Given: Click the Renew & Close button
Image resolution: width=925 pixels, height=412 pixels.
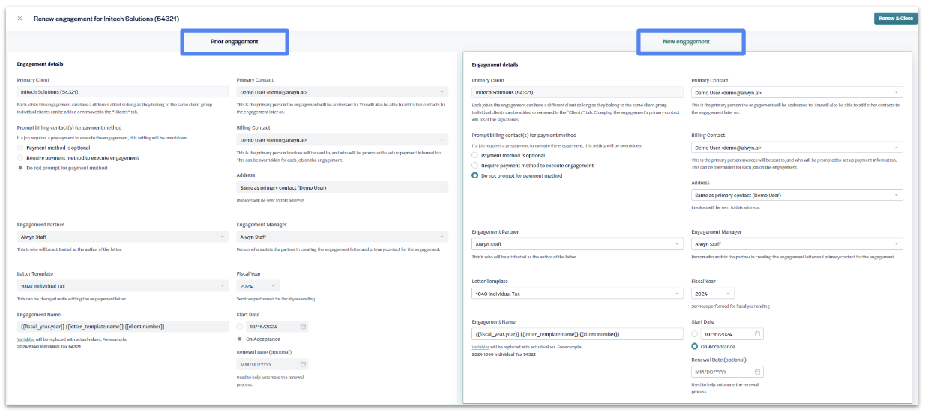Looking at the screenshot, I should tap(895, 19).
